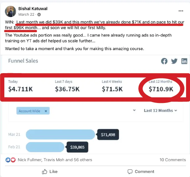
Task: Like the post
Action: 50,171
